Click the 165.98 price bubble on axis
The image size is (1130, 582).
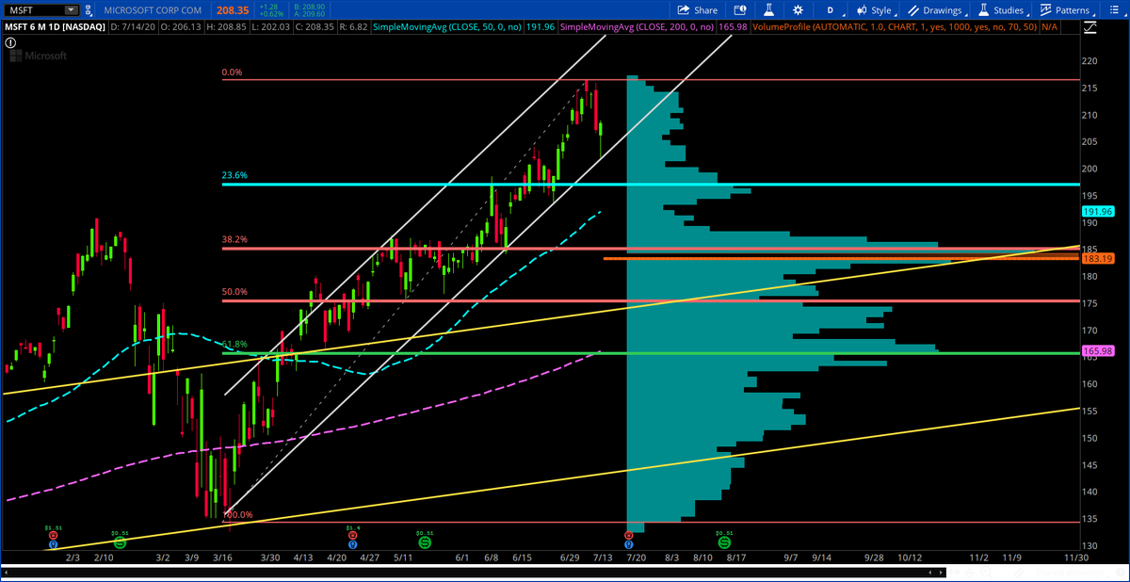click(1100, 350)
